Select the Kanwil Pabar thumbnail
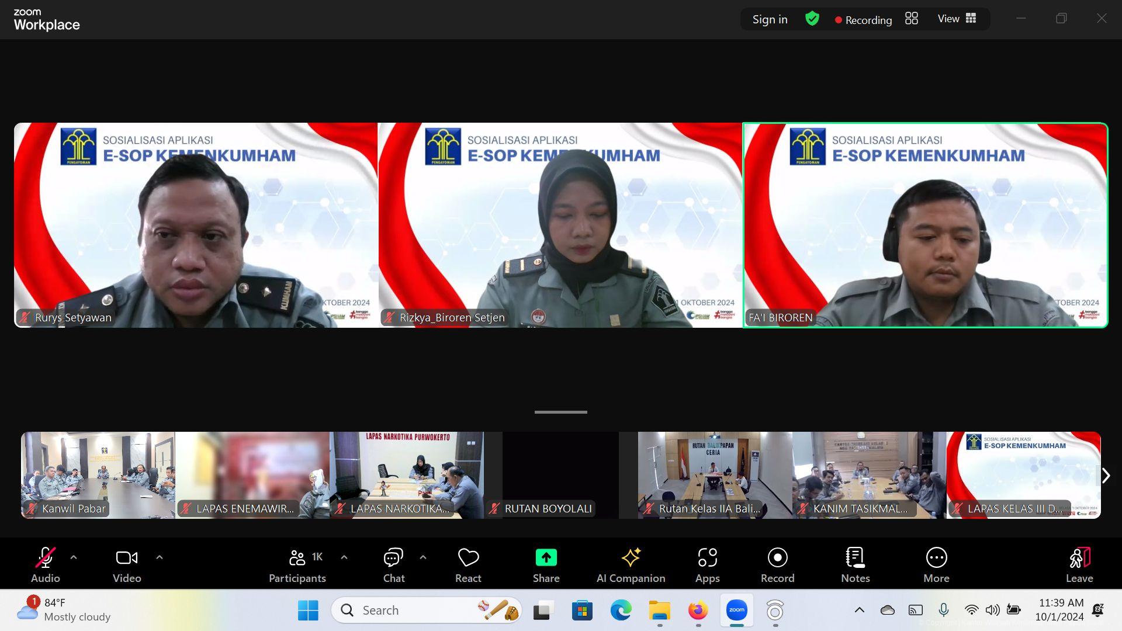Viewport: 1122px width, 631px height. click(x=98, y=475)
